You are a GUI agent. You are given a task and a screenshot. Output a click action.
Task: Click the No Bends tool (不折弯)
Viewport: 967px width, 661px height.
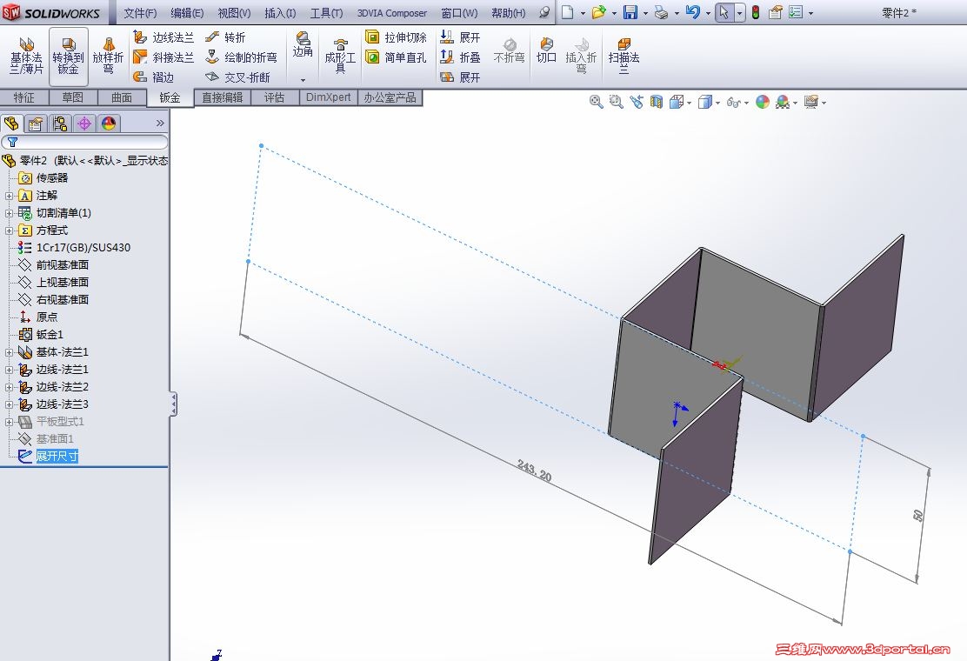click(510, 51)
